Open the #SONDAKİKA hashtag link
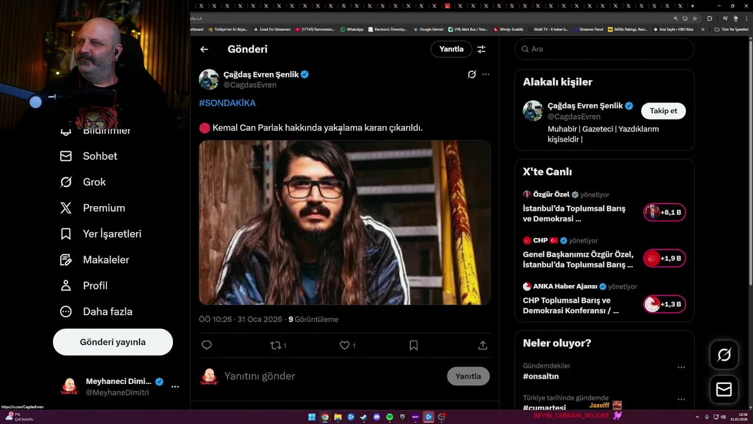 point(227,103)
